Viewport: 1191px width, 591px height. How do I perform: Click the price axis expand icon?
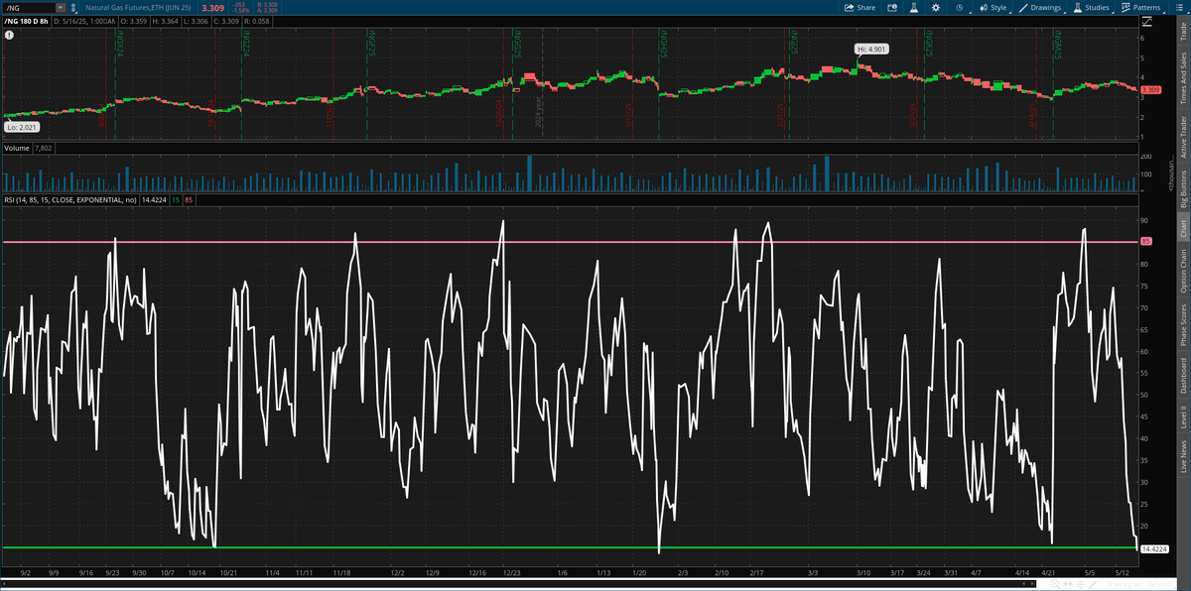tap(1147, 22)
